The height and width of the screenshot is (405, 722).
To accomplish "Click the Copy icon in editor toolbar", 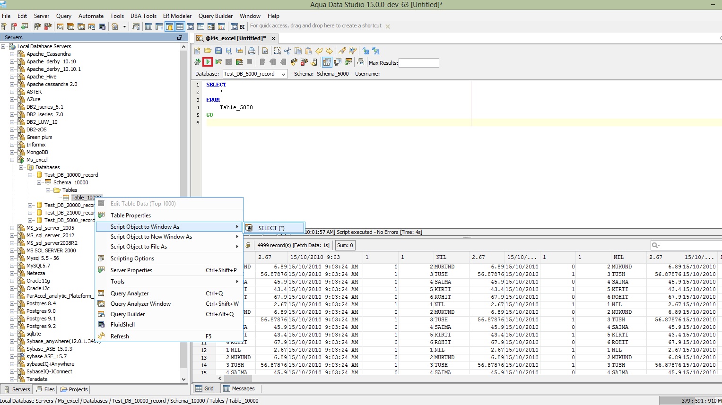I will coord(298,51).
